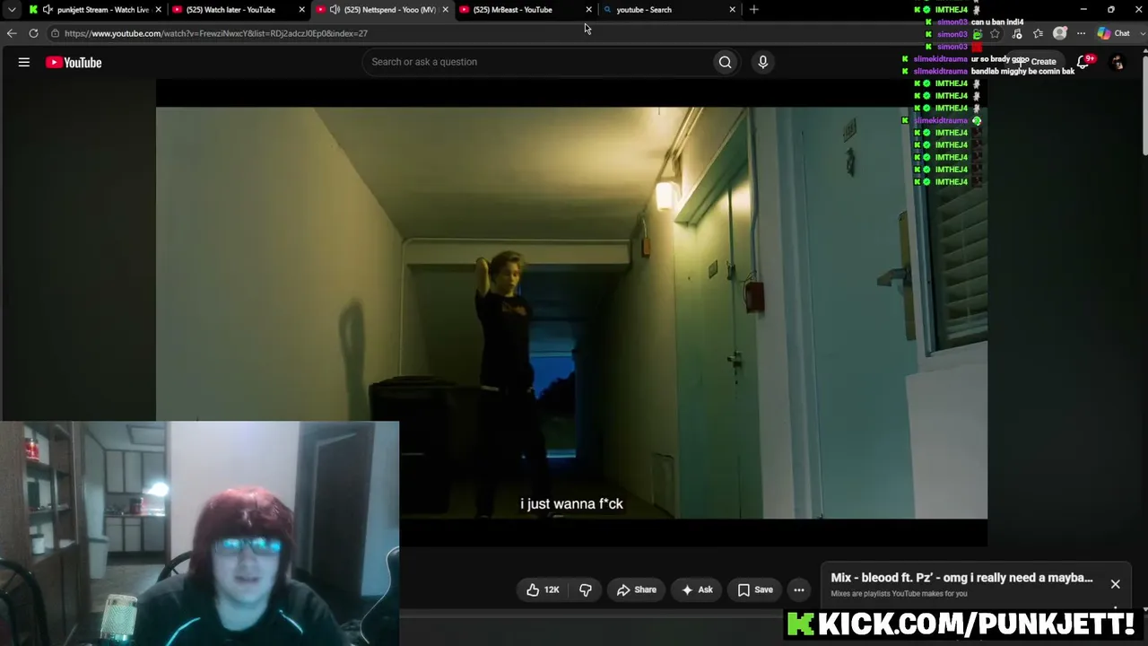
Task: Select the Nettspend Yooo (MV) tab
Action: (381, 10)
